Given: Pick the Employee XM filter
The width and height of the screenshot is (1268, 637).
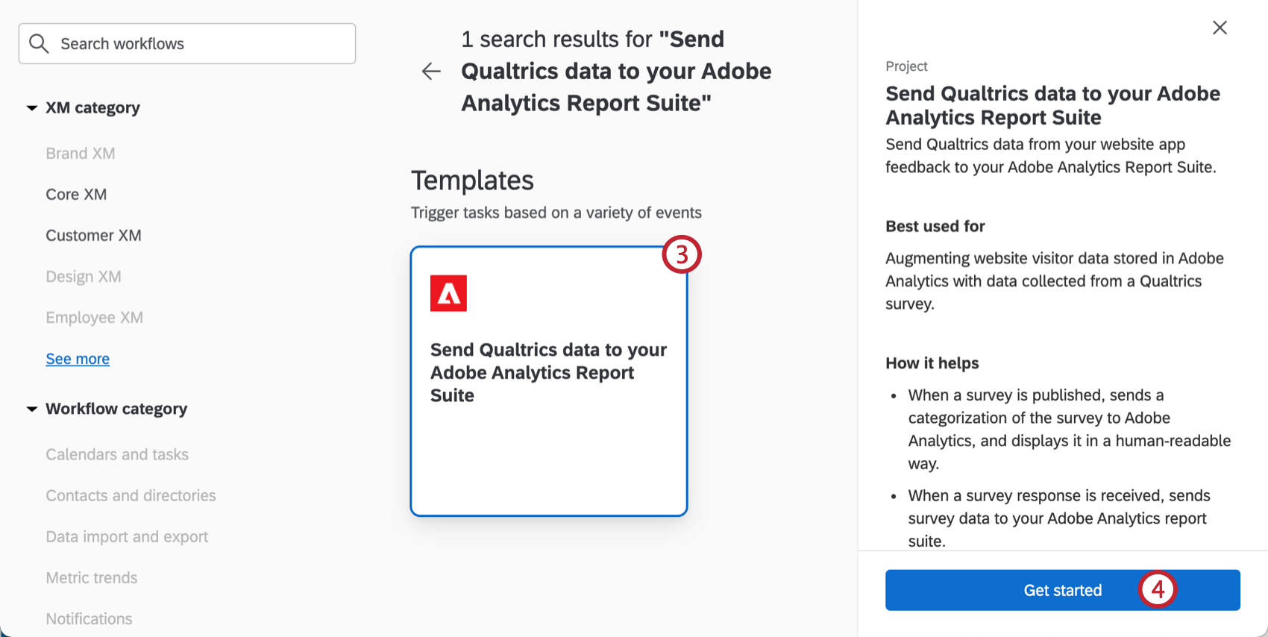Looking at the screenshot, I should 94,318.
